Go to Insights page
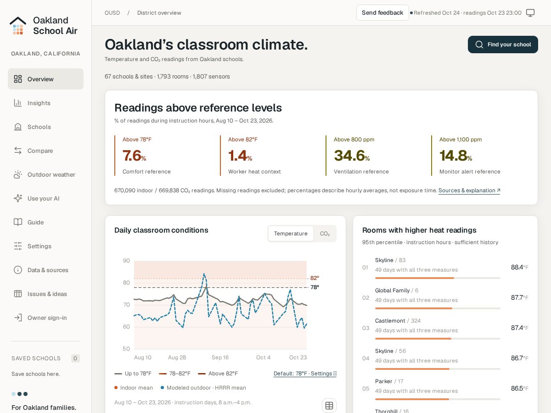This screenshot has height=413, width=551. [x=45, y=103]
